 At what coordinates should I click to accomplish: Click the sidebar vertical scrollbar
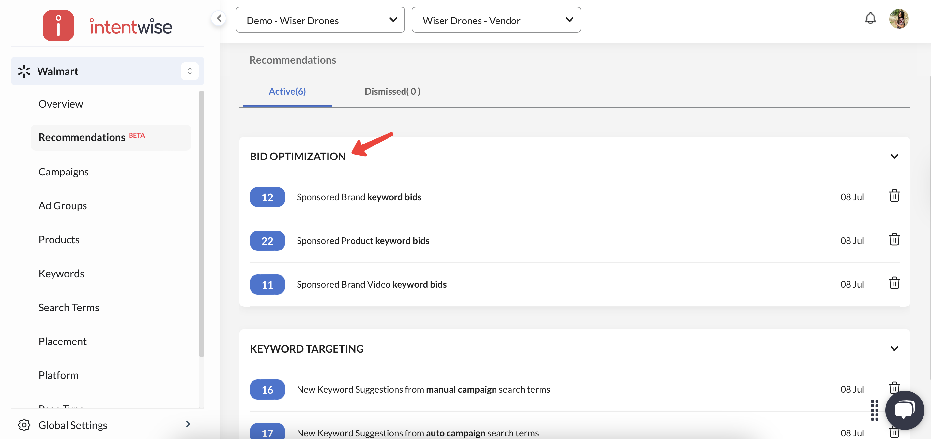coord(201,224)
